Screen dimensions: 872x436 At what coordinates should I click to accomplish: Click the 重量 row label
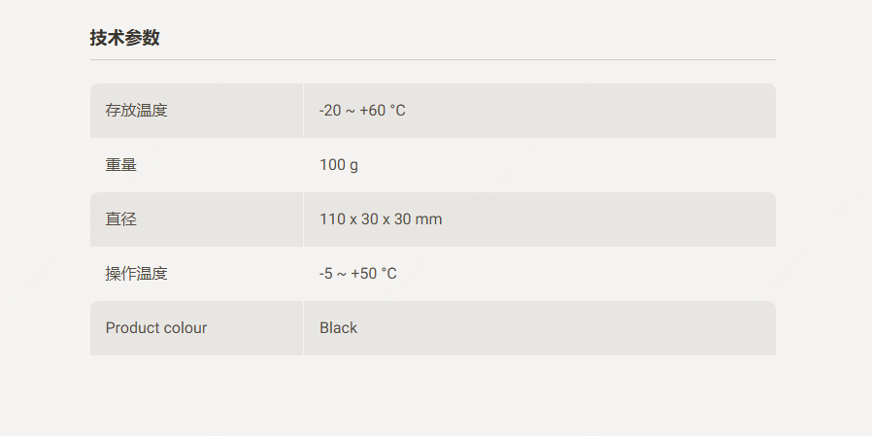[x=120, y=165]
